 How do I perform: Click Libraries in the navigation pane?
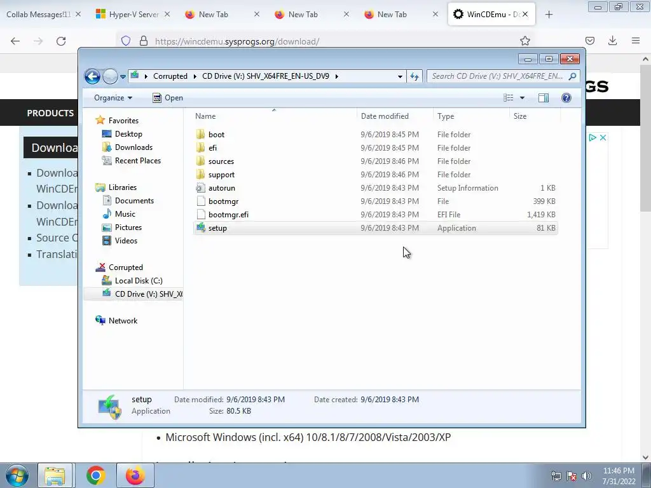coord(123,187)
